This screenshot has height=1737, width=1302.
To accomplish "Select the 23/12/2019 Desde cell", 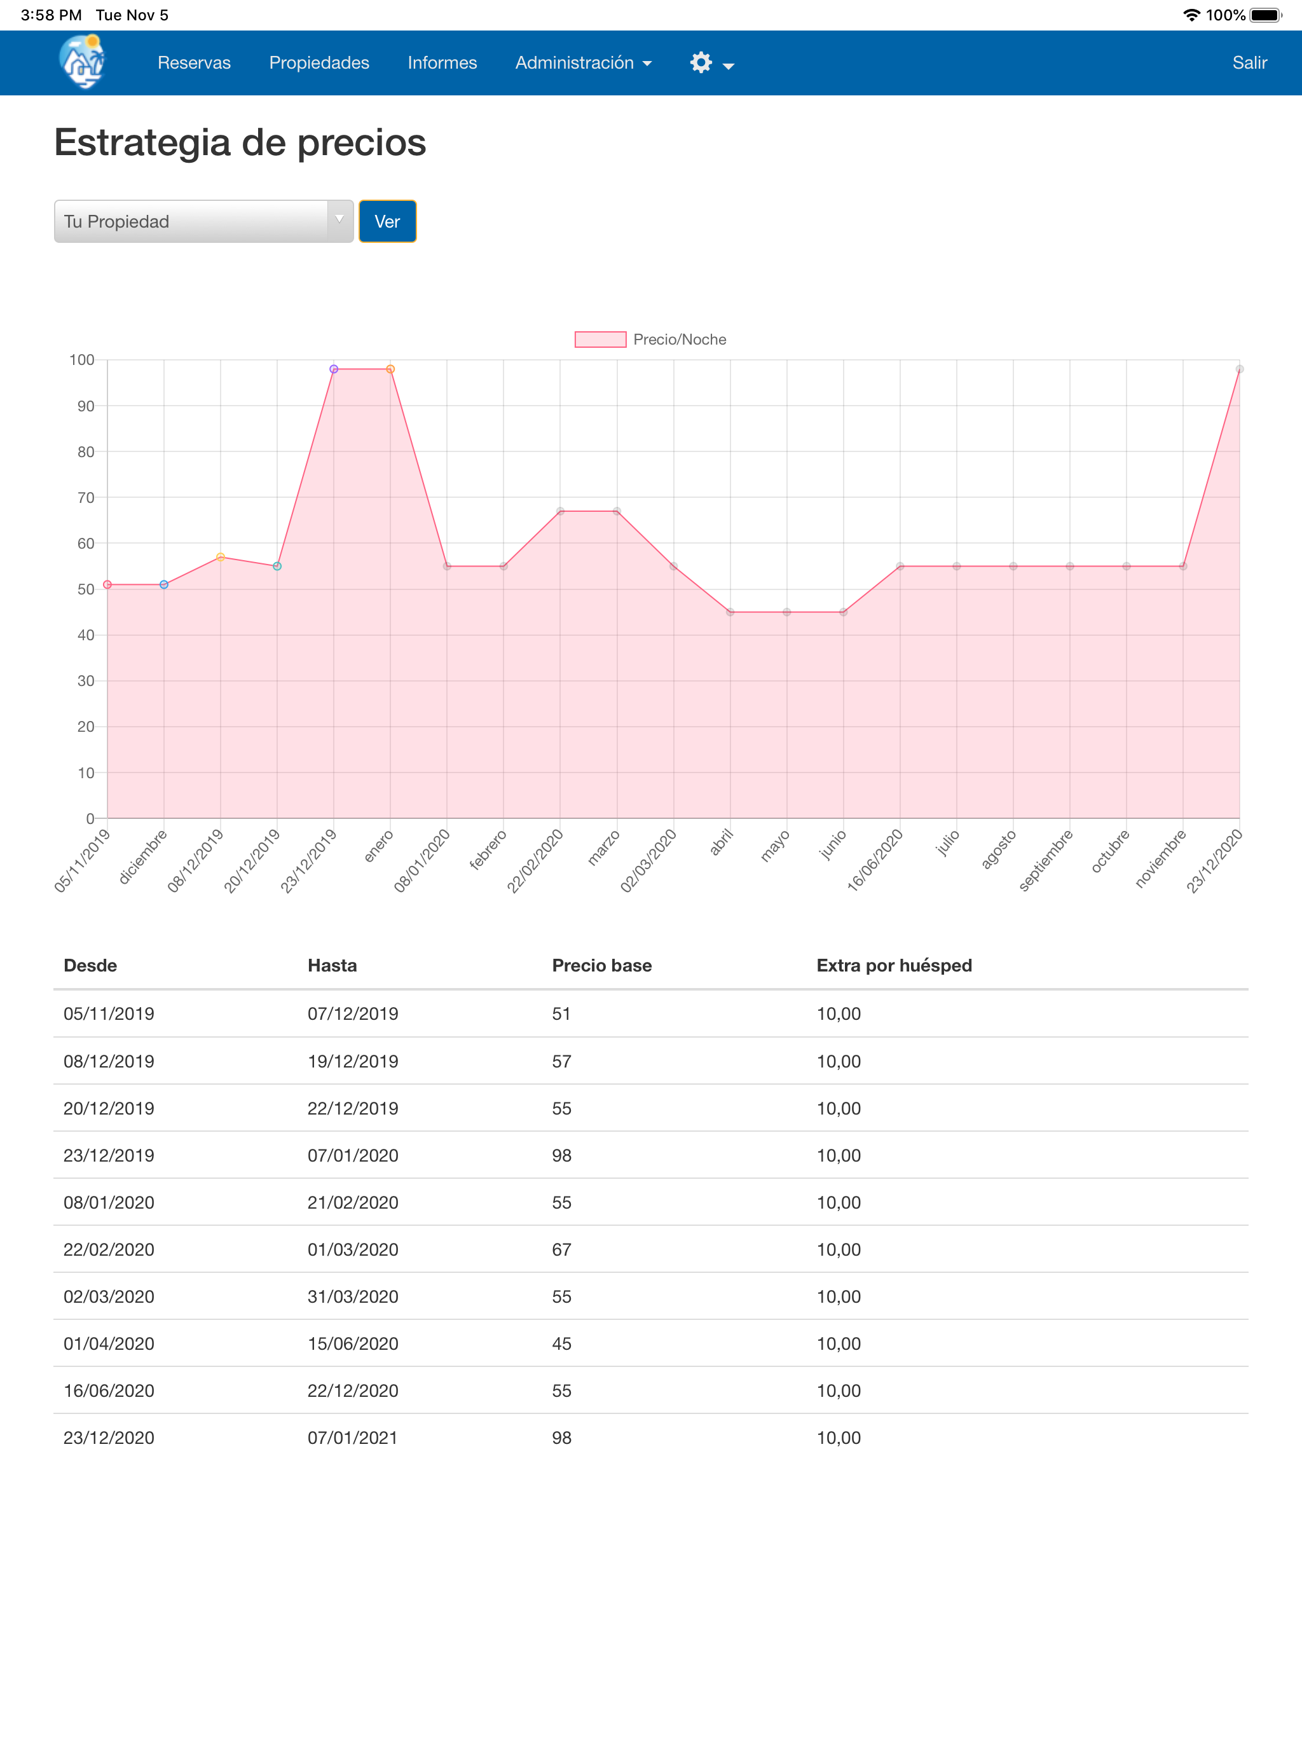I will 108,1155.
